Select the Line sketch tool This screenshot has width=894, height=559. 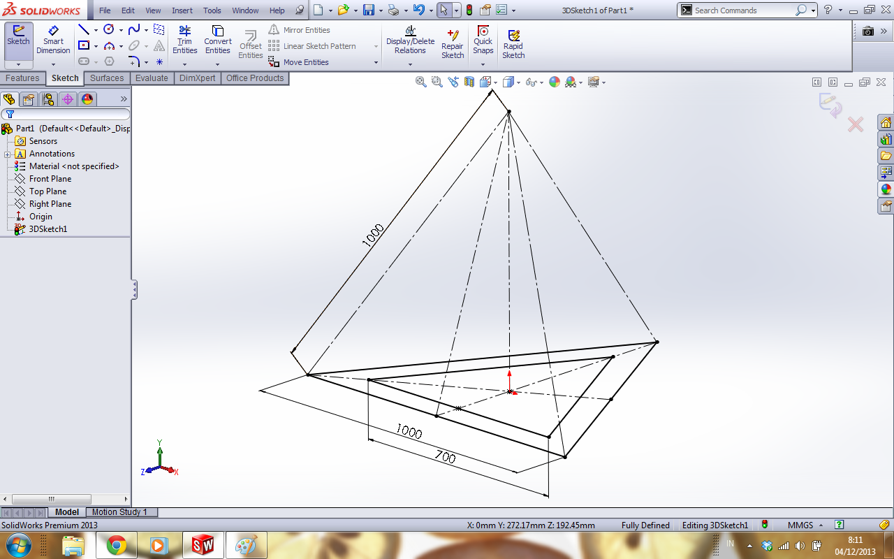pos(84,29)
